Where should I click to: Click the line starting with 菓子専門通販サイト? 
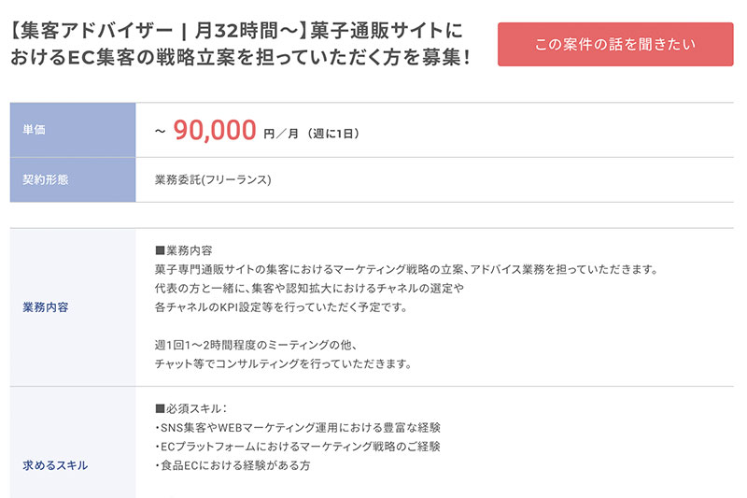[x=407, y=270]
